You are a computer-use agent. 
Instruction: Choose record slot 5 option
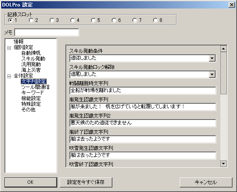(x=93, y=20)
